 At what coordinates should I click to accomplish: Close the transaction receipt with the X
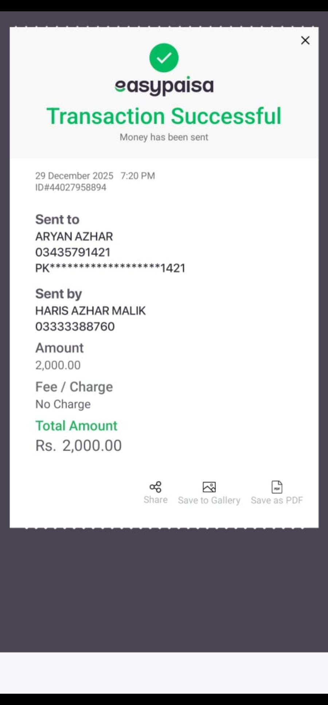click(x=305, y=40)
